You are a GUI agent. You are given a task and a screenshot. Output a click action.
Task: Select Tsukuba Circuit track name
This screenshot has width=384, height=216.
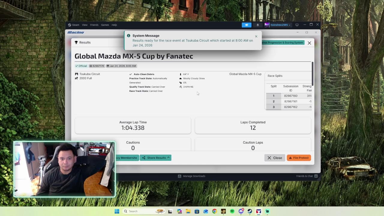[89, 74]
